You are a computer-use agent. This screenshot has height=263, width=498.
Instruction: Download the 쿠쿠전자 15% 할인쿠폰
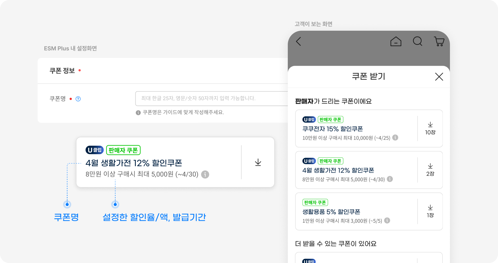point(430,128)
